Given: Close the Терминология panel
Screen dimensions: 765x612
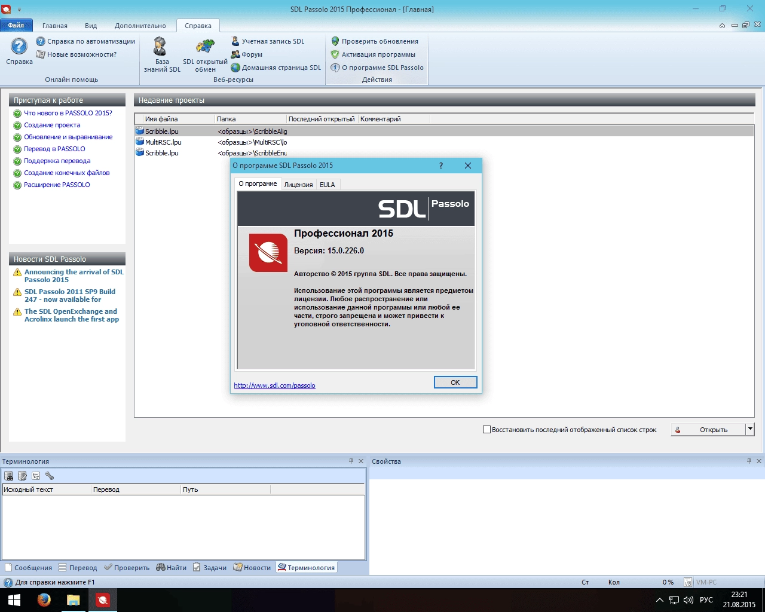Looking at the screenshot, I should 361,461.
